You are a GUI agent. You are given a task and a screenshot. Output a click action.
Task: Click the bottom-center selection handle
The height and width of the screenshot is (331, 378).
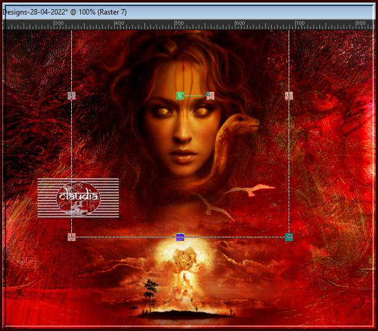pos(180,237)
